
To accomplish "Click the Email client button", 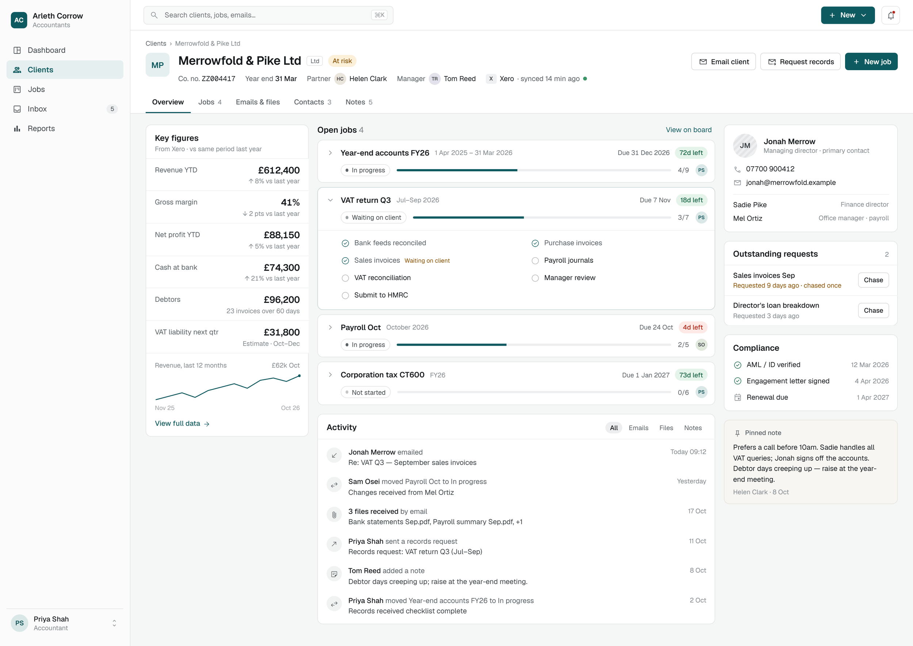I will [x=723, y=62].
